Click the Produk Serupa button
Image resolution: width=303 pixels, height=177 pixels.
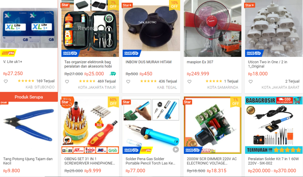click(x=29, y=97)
